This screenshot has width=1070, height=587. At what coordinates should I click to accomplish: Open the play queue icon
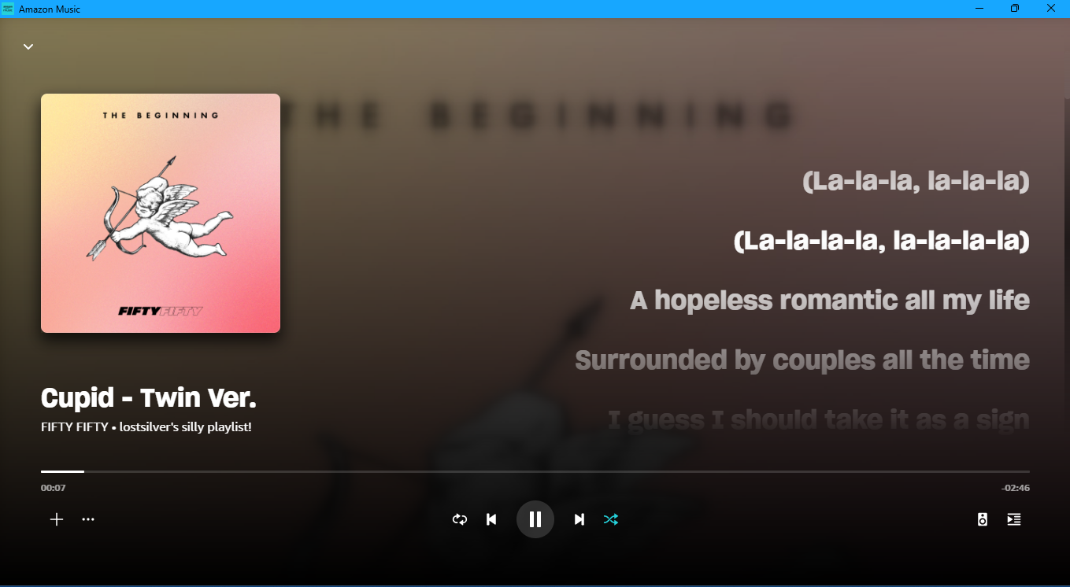(1014, 519)
